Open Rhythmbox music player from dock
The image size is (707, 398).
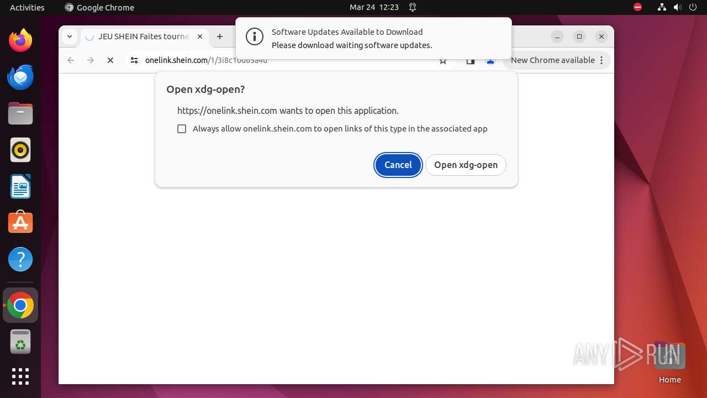(20, 150)
